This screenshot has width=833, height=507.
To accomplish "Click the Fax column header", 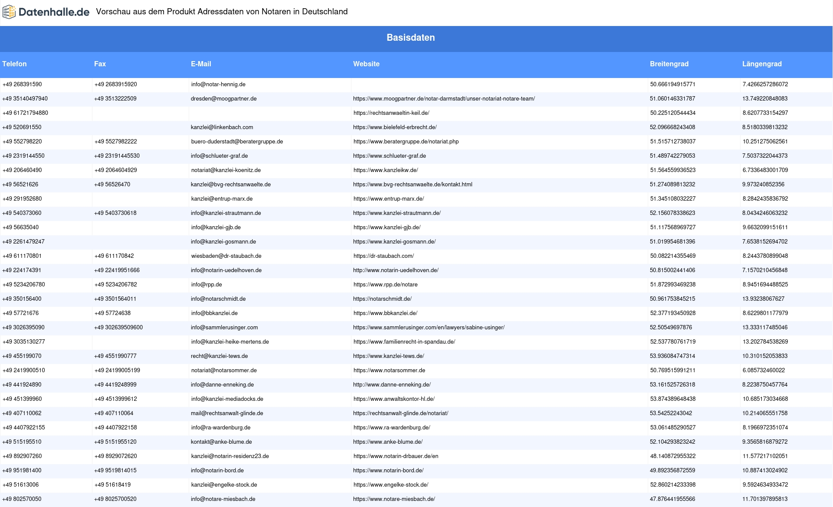I will (x=100, y=64).
